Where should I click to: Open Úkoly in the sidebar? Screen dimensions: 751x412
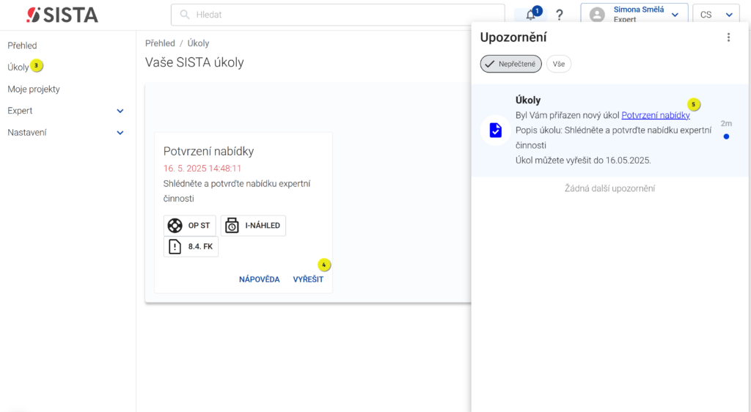pos(18,67)
